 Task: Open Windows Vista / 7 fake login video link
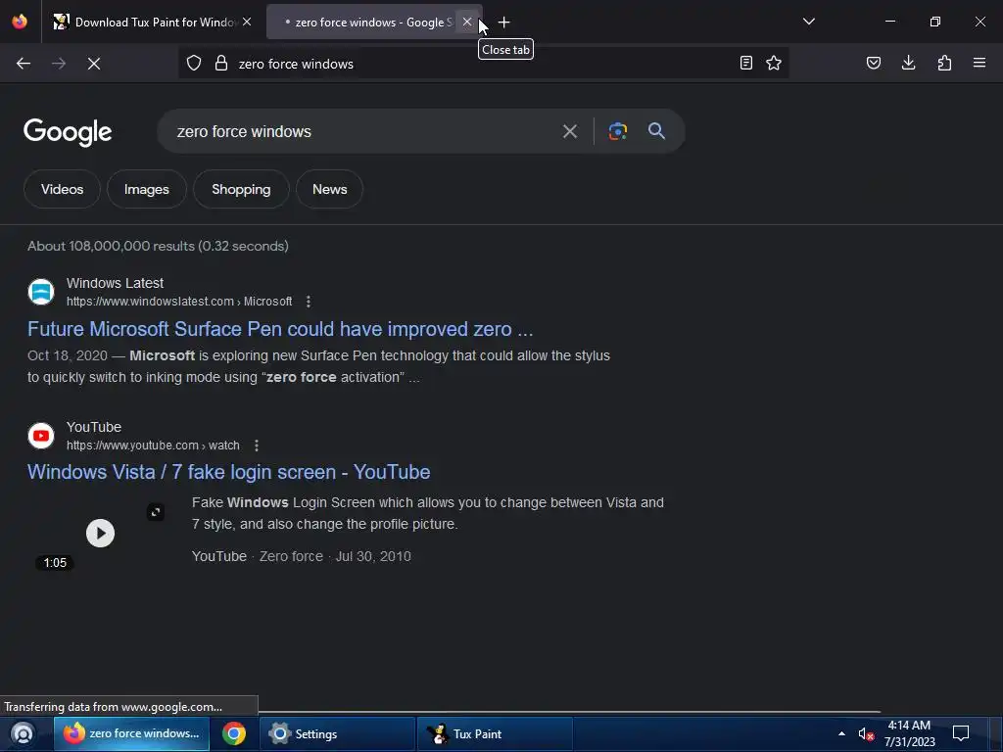[229, 472]
